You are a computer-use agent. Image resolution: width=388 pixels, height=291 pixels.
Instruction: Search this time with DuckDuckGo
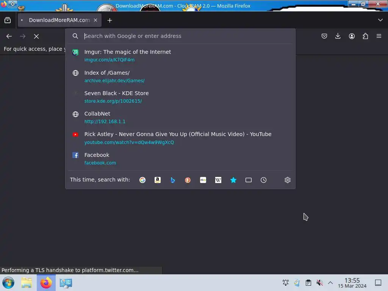click(188, 180)
